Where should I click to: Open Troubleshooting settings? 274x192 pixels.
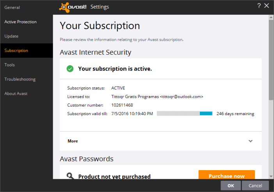coord(20,79)
